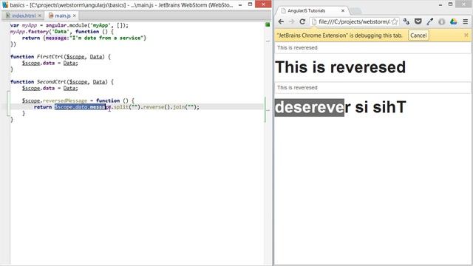This screenshot has height=266, width=473.
Task: Click the Chrome address bar
Action: [x=355, y=21]
